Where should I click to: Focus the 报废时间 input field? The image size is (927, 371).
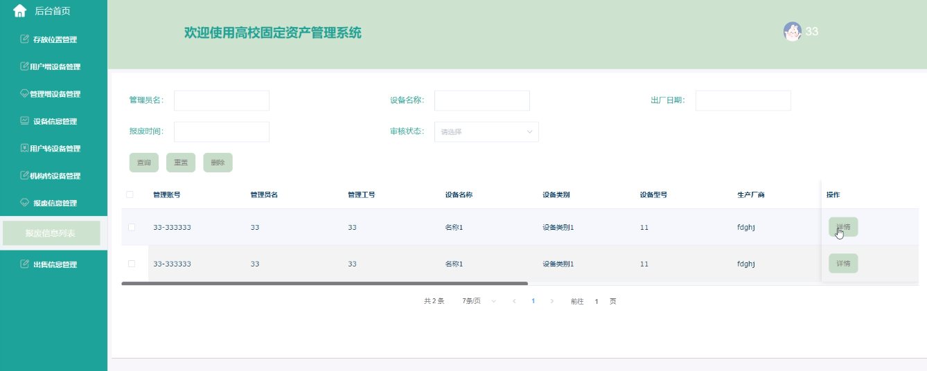click(222, 132)
